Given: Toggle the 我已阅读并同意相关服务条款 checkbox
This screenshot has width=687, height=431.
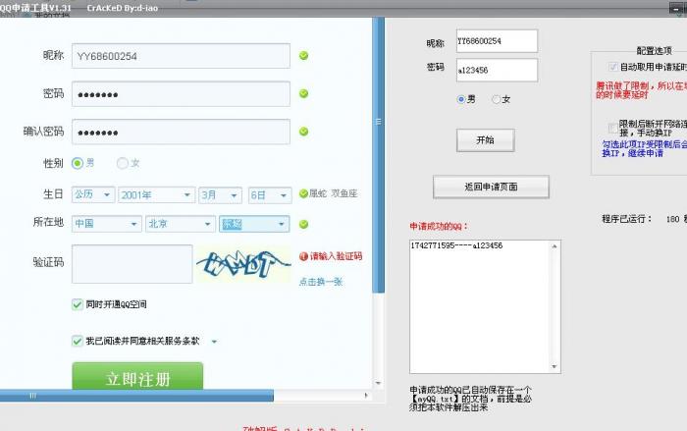Looking at the screenshot, I should [x=78, y=341].
